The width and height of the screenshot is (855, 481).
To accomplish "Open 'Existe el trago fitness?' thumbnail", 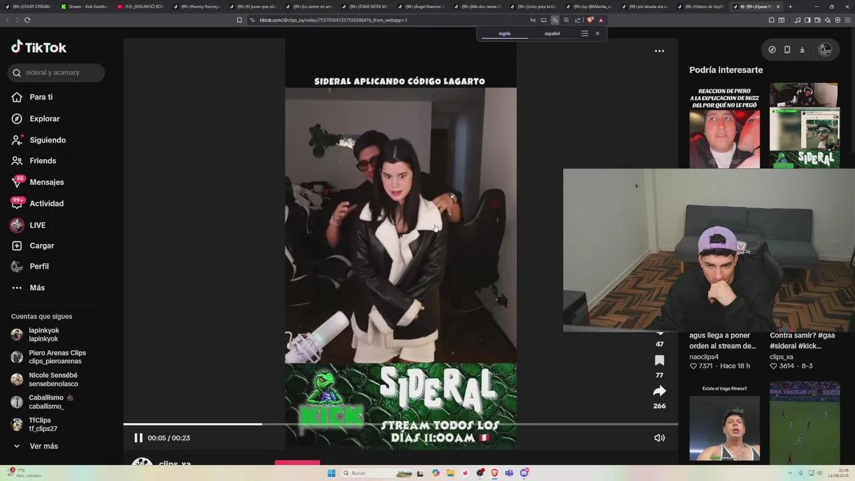I will (724, 422).
